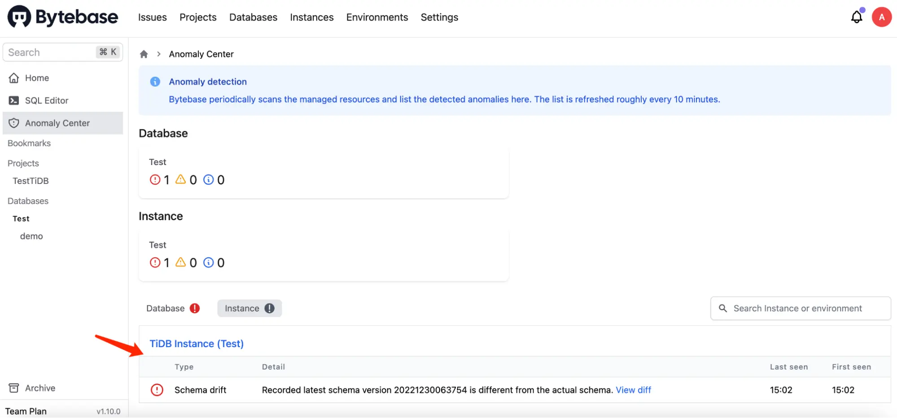This screenshot has height=418, width=897.
Task: Click the Schema drift type cell
Action: point(200,390)
